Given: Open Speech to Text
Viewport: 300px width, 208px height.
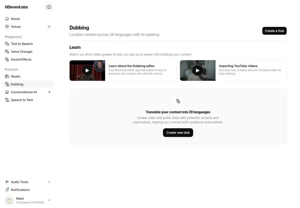Looking at the screenshot, I should 22,100.
